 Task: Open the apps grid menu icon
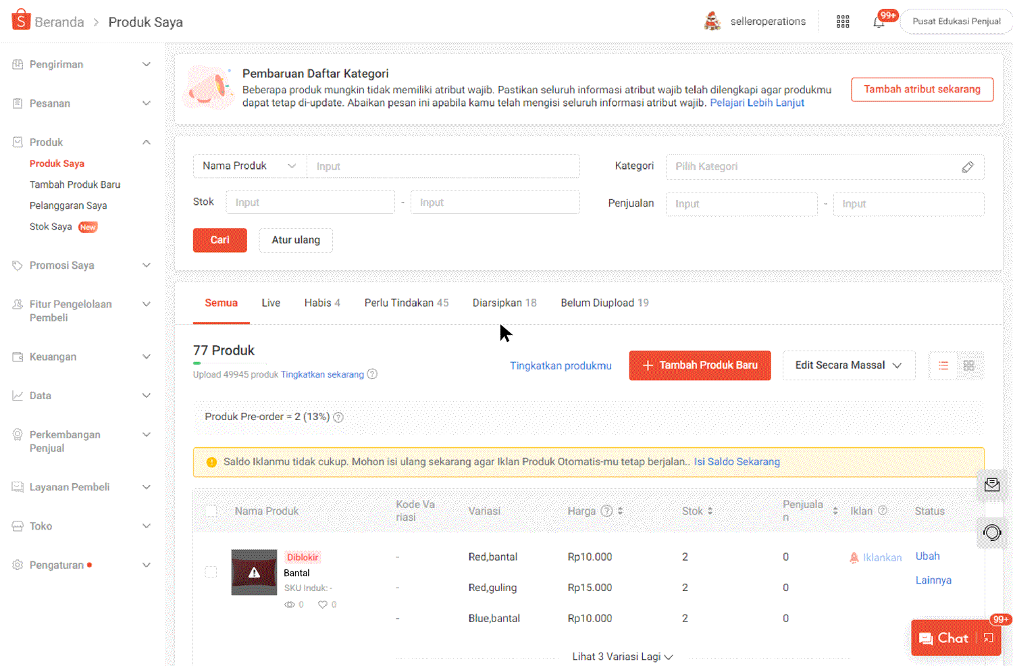tap(842, 22)
